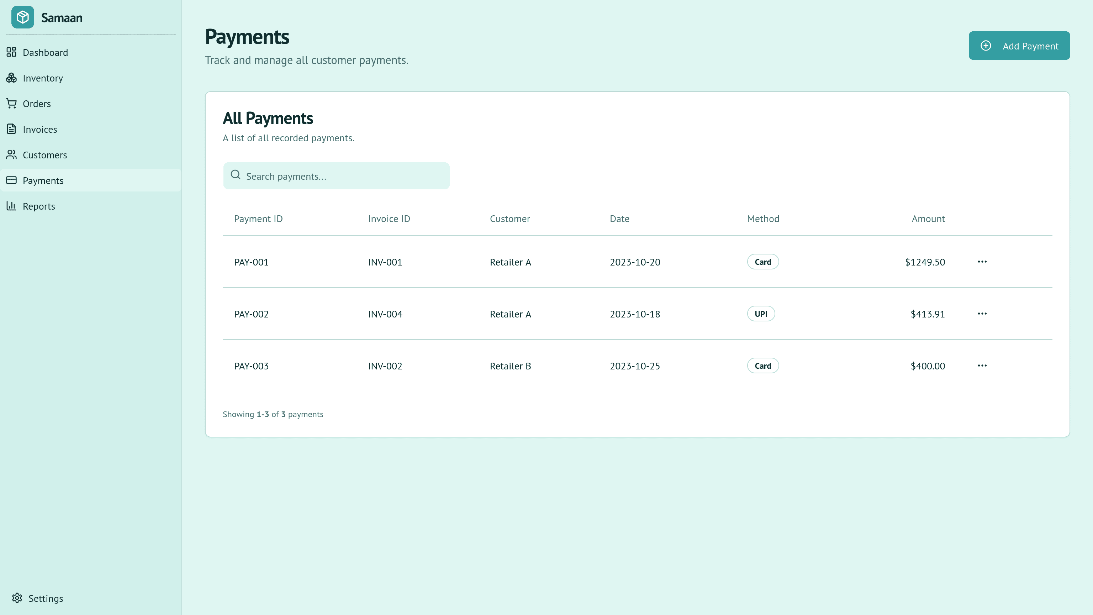Click the Card badge on PAY-003
1093x615 pixels.
coord(762,366)
